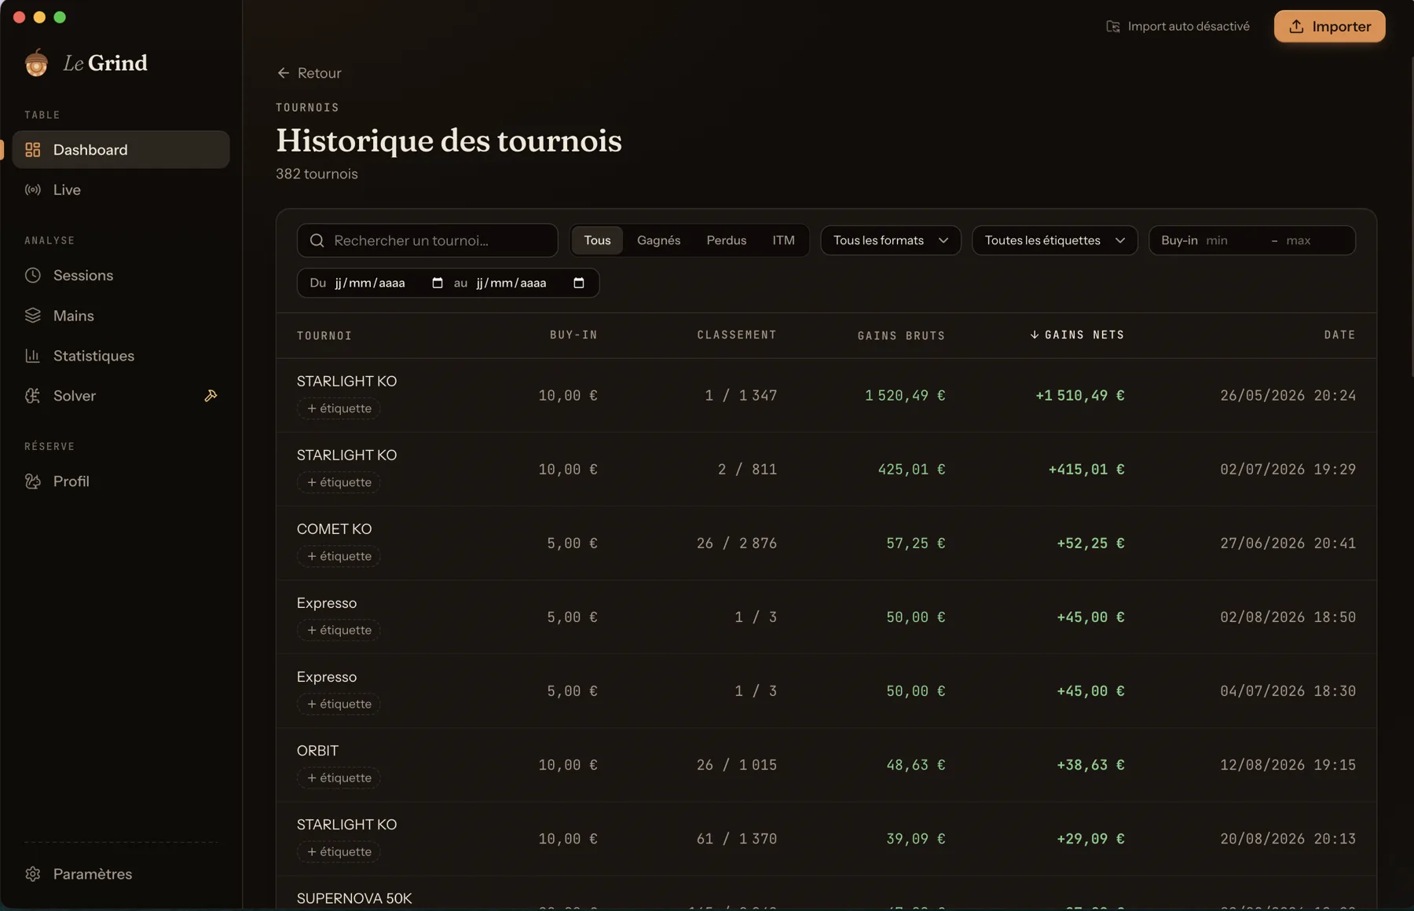Click the 425,01 € gross gain

coord(911,469)
